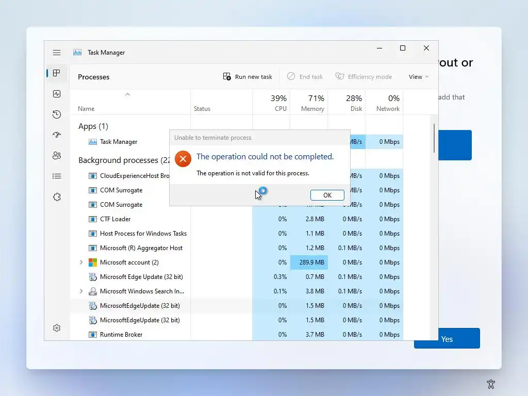Select the last MicrosoftEdgeUpdate (32 bit) row
This screenshot has height=396, width=528.
pyautogui.click(x=236, y=320)
